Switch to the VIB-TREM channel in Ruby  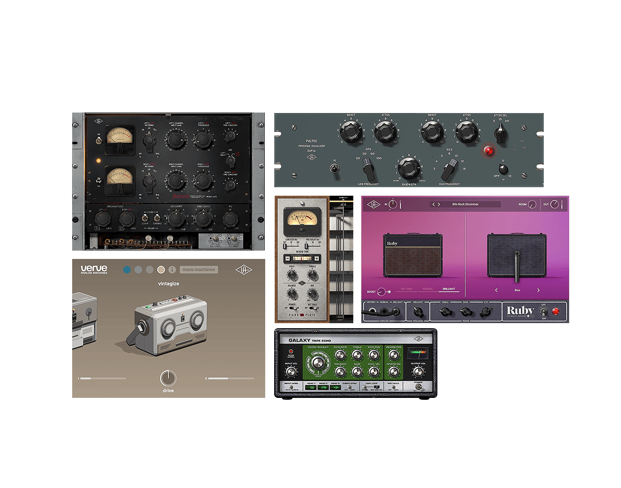click(406, 289)
